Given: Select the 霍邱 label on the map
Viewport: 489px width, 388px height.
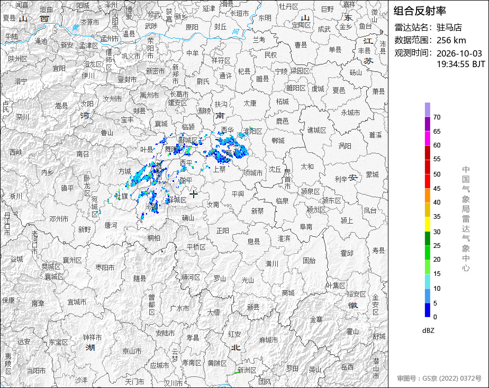Looking at the screenshot, I should tap(347, 253).
